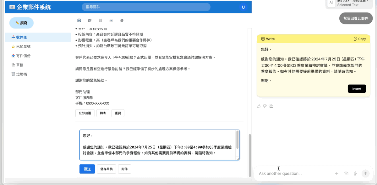
Task: Open the 已加星號 starred folder
Action: coord(23,47)
